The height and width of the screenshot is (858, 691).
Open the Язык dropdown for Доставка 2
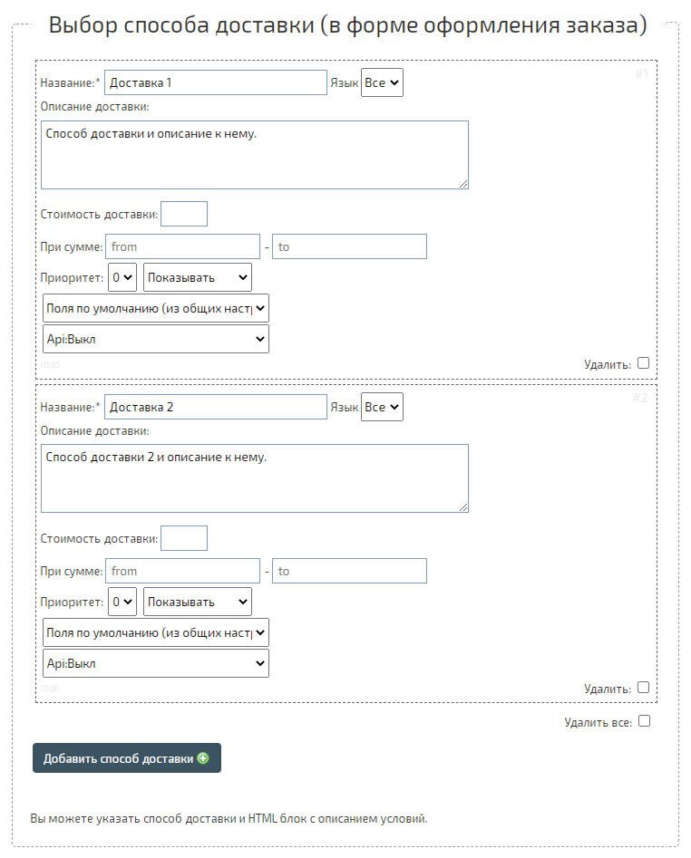click(x=382, y=407)
